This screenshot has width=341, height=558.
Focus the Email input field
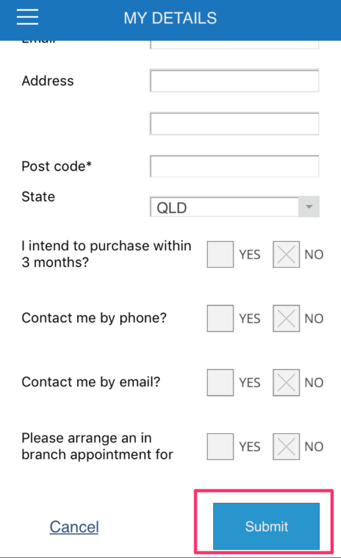point(234,43)
